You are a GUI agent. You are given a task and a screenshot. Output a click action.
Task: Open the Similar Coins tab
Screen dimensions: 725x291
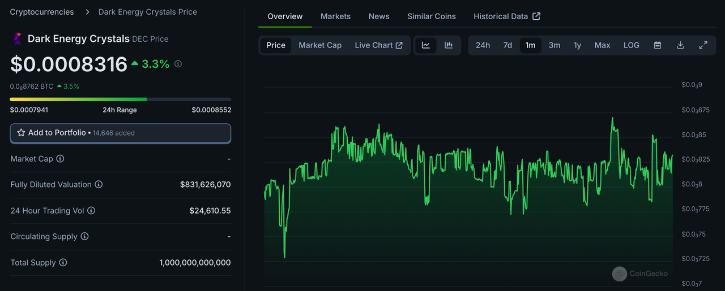pos(432,16)
